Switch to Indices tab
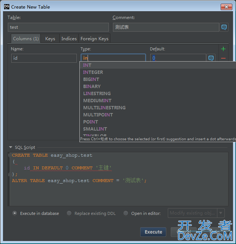The image size is (236, 244). 69,38
